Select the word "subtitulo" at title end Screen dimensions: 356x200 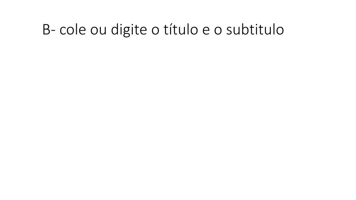click(255, 30)
